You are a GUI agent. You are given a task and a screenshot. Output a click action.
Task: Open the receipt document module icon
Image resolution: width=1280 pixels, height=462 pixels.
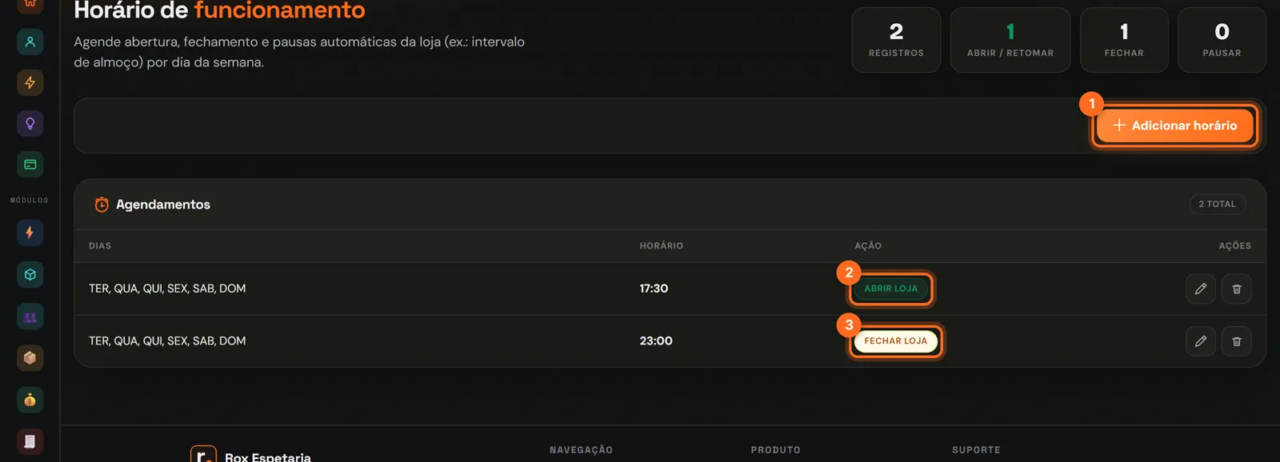(x=30, y=441)
